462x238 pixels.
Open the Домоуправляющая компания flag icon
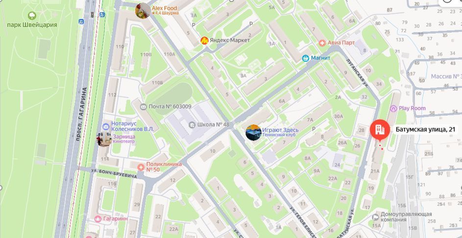click(376, 217)
